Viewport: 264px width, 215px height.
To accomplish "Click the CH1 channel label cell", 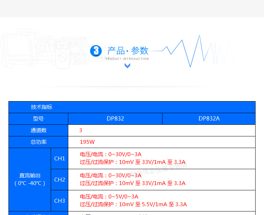I will click(59, 158).
